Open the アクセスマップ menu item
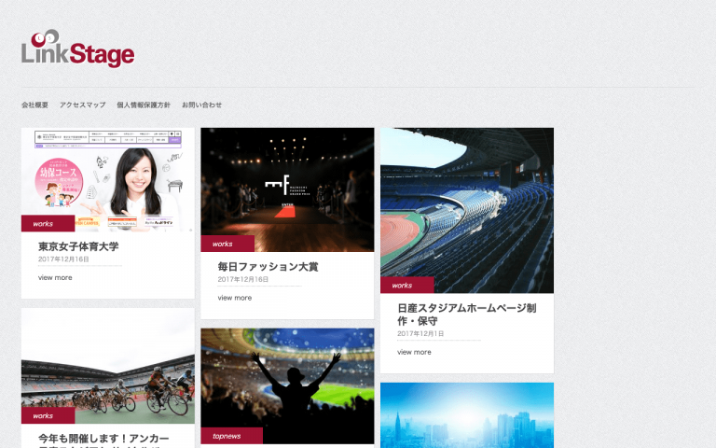The height and width of the screenshot is (448, 716). tap(83, 105)
